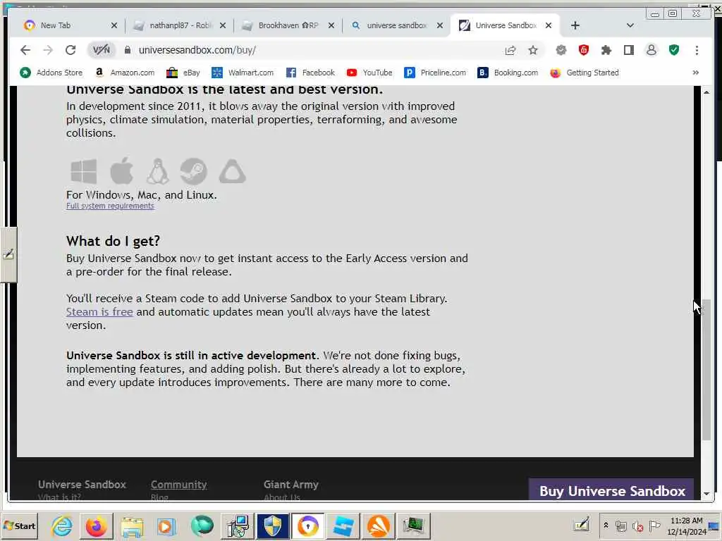
Task: Open Full system requirements link
Action: (110, 206)
